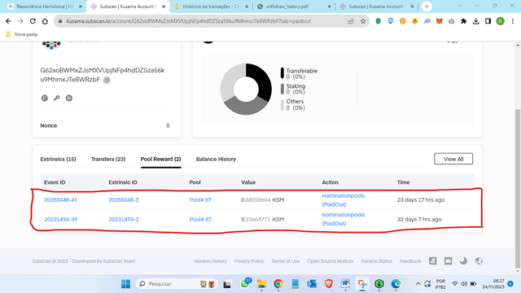Screen dimensions: 521x293
Task: Show hidden system tray icons
Action: (418, 284)
